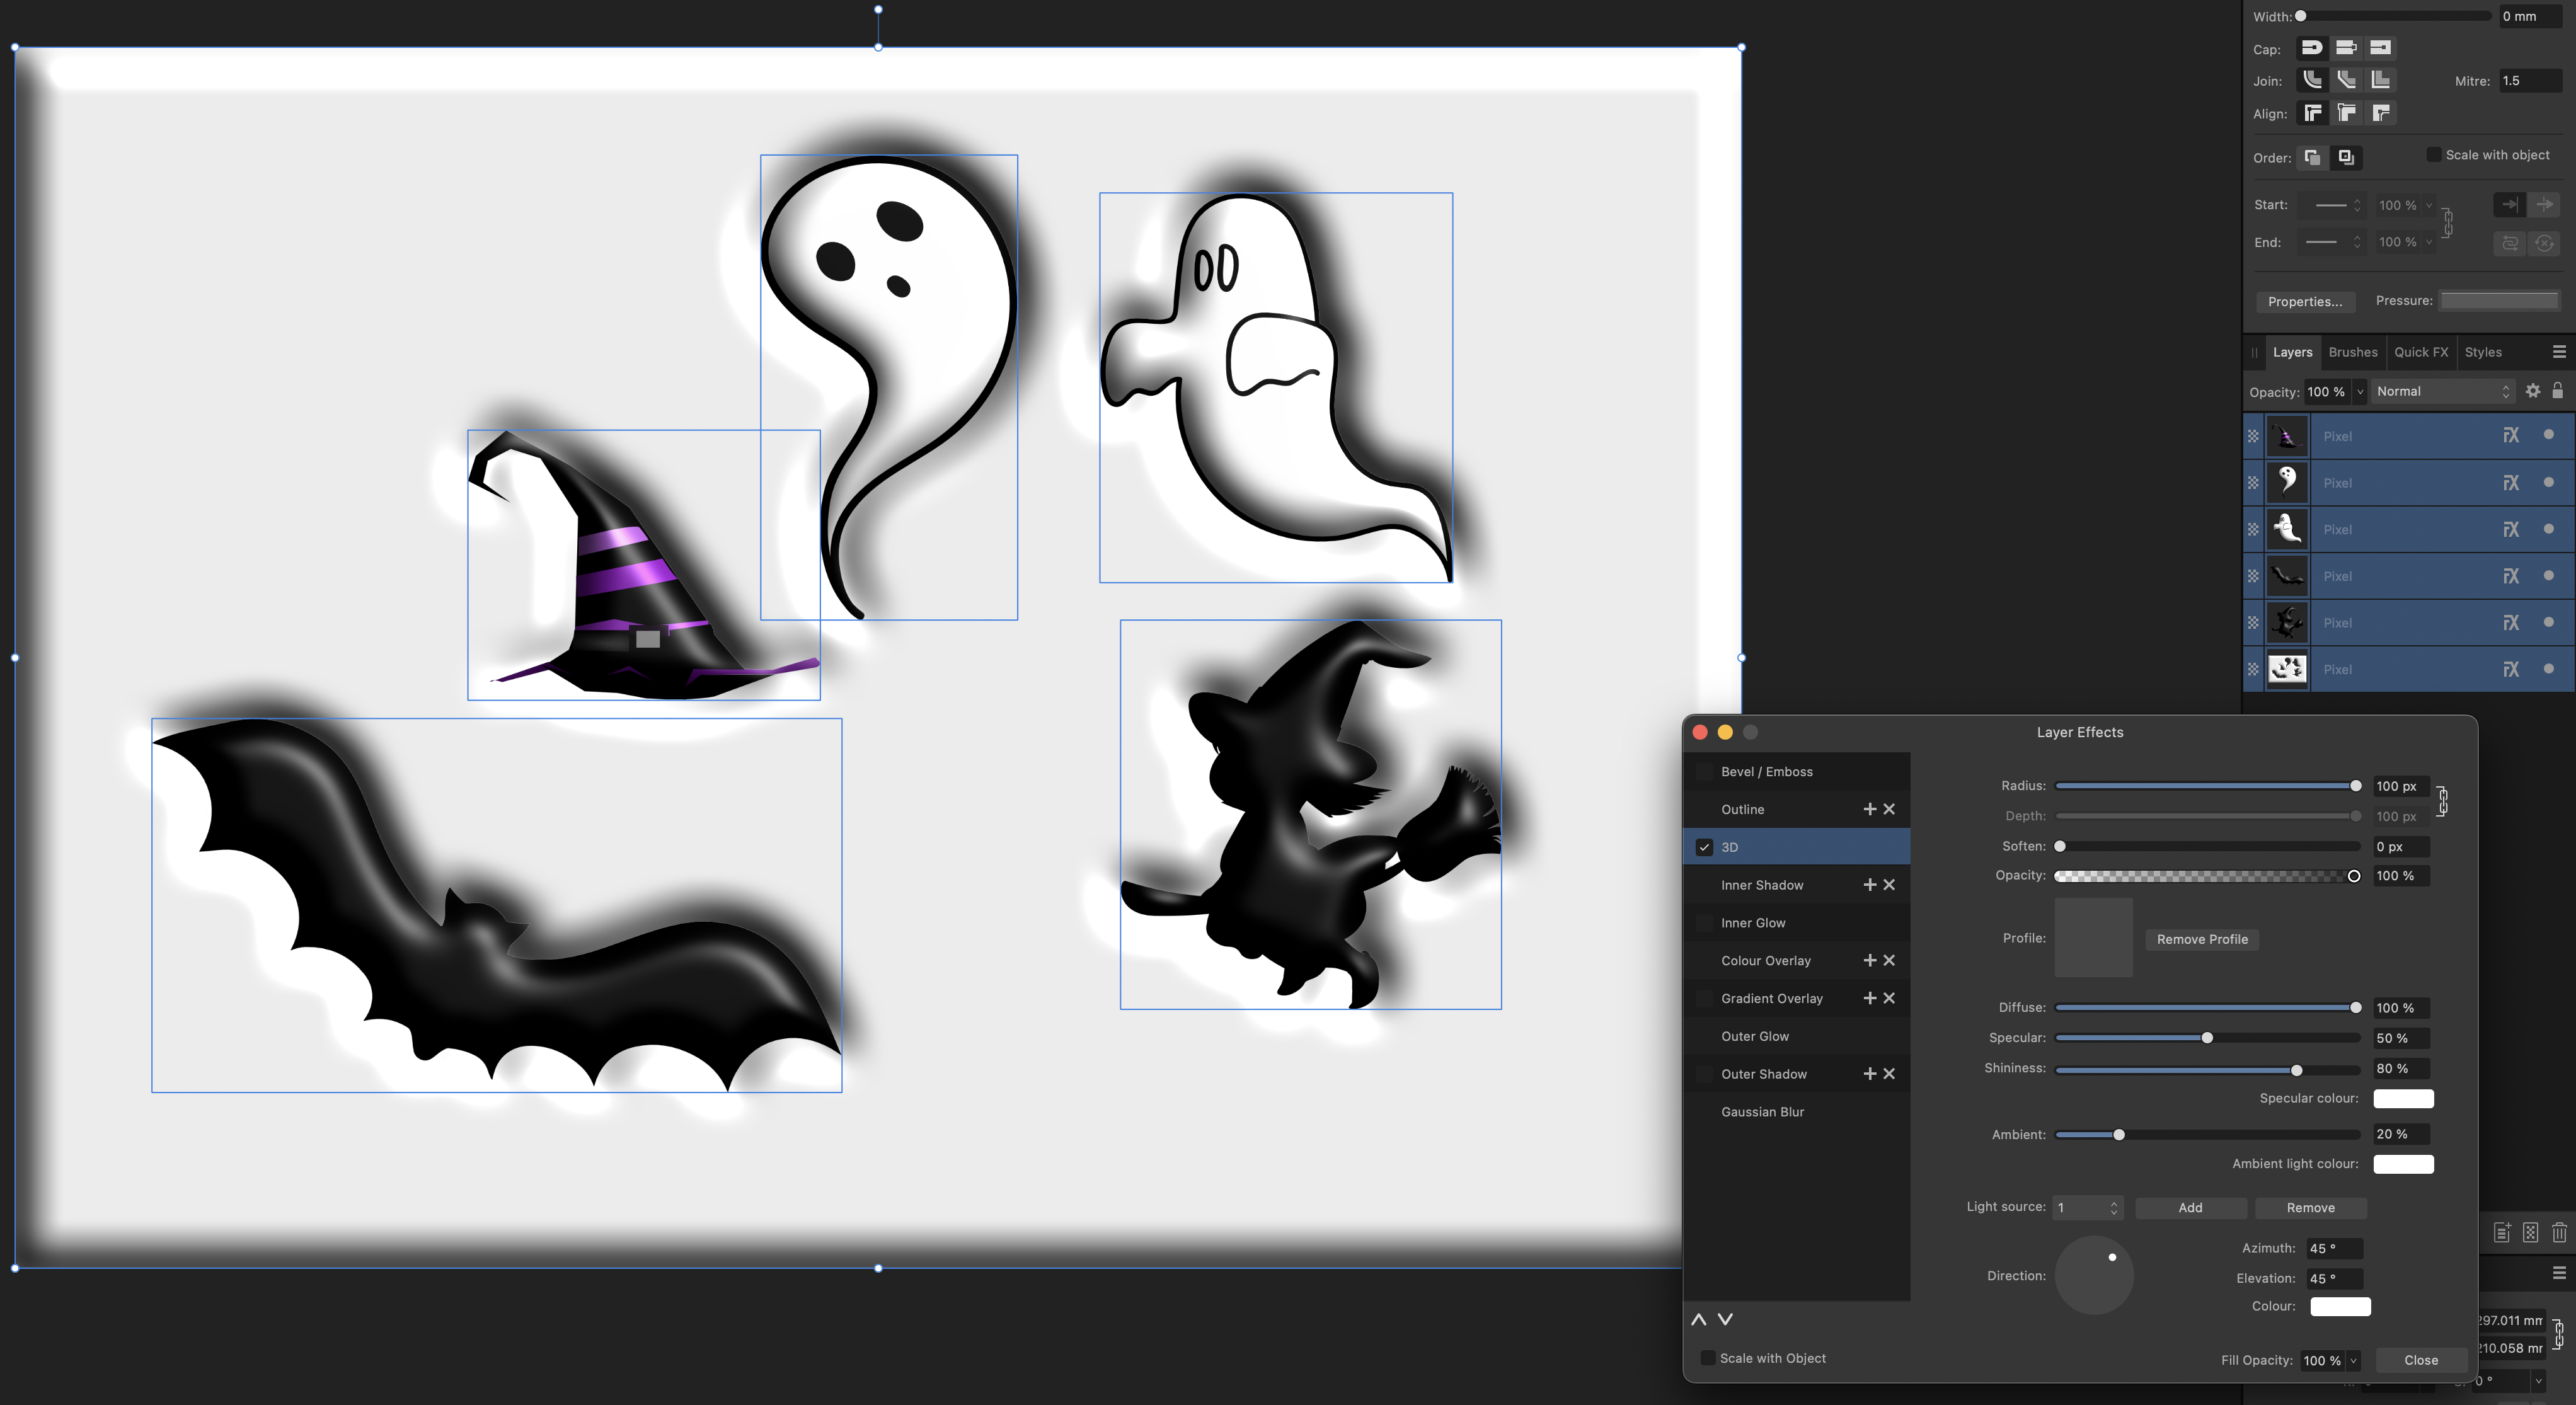Open fx for the witch hat layer
The height and width of the screenshot is (1405, 2576).
coord(2510,435)
